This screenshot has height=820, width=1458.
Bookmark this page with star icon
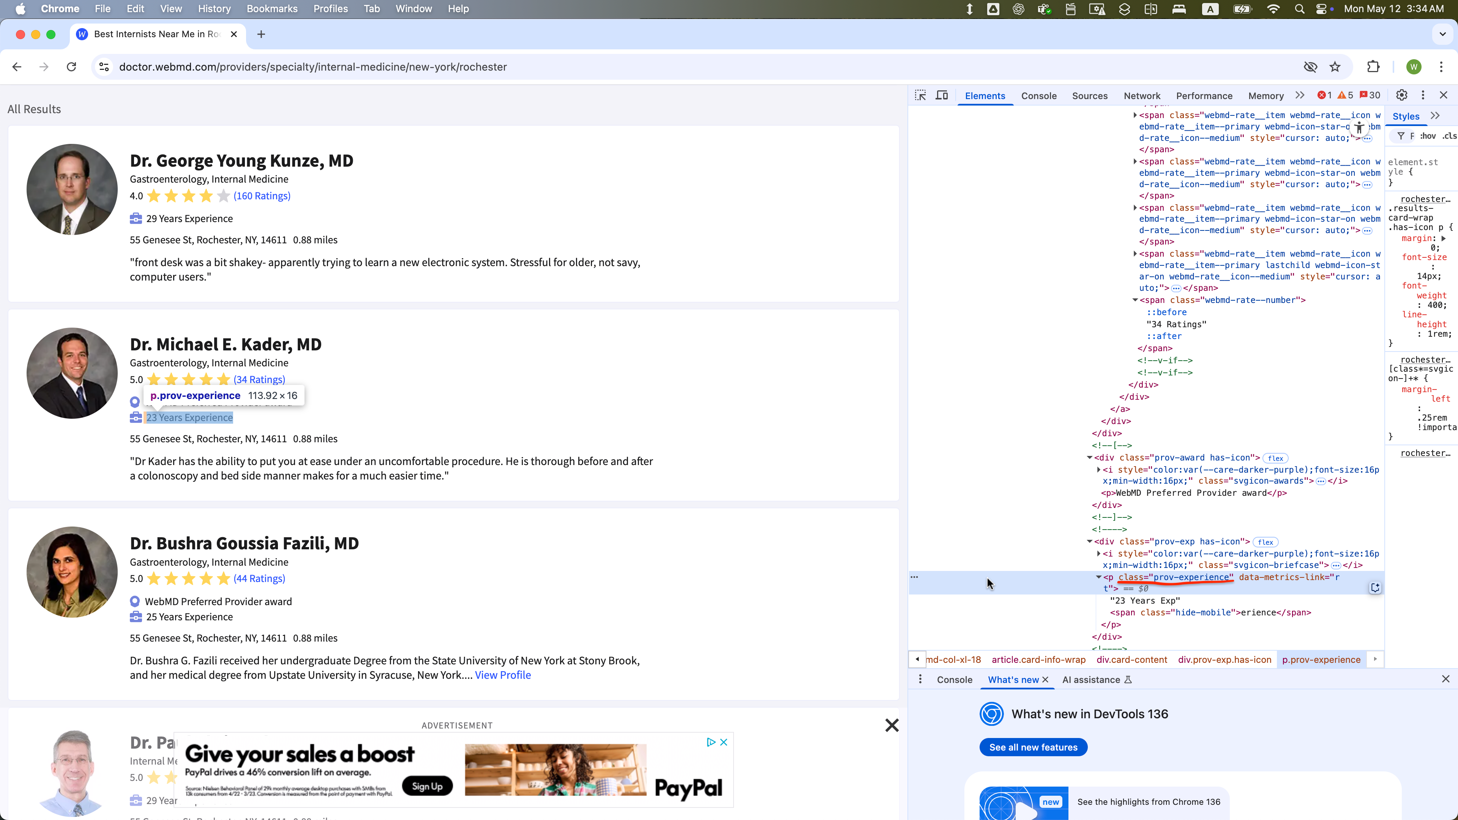[x=1335, y=67]
